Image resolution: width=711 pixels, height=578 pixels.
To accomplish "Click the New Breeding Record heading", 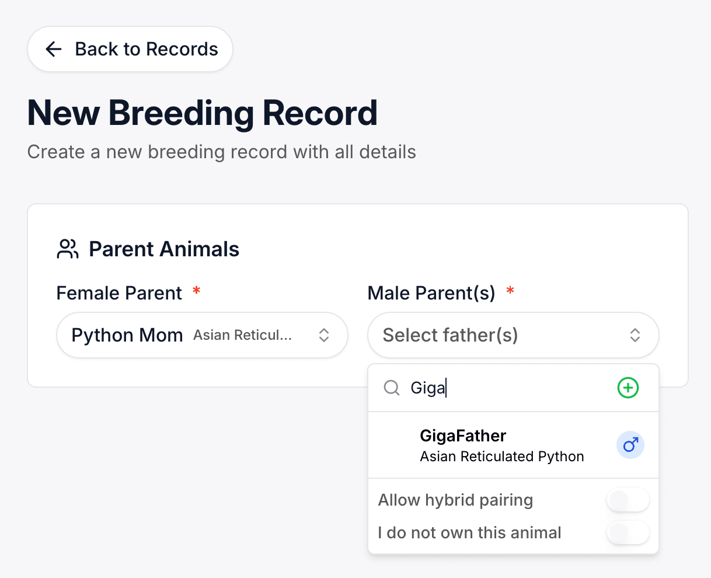I will point(203,113).
